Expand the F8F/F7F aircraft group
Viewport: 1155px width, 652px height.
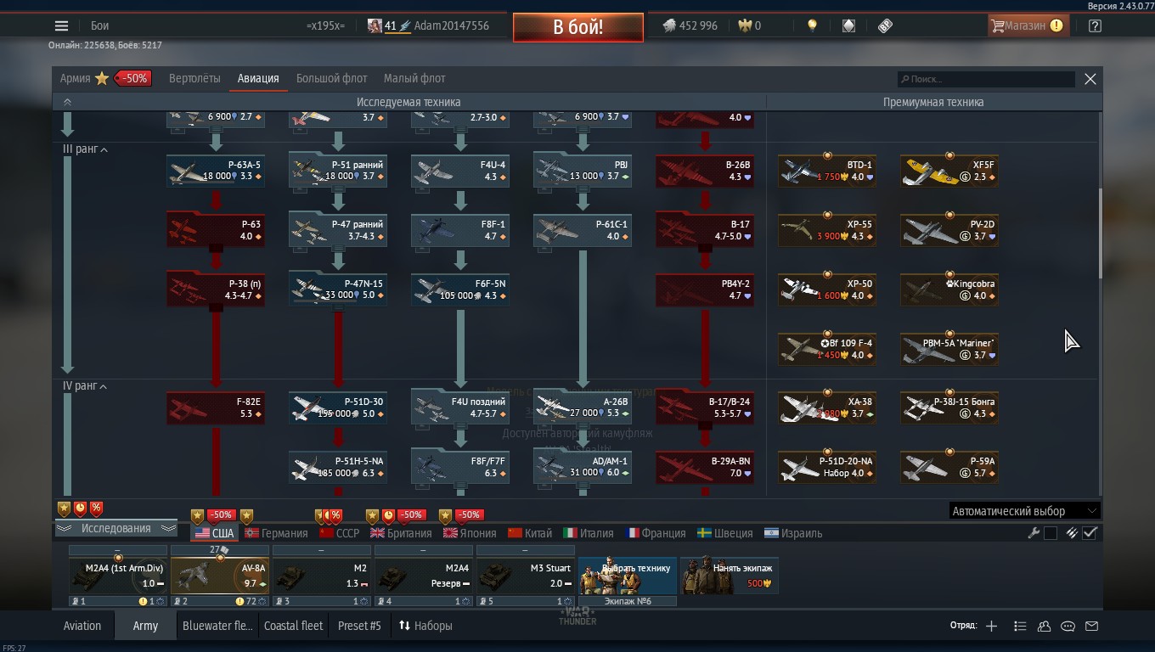460,467
